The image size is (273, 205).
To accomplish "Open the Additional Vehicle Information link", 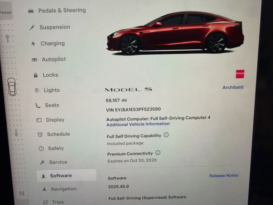I will [138, 124].
